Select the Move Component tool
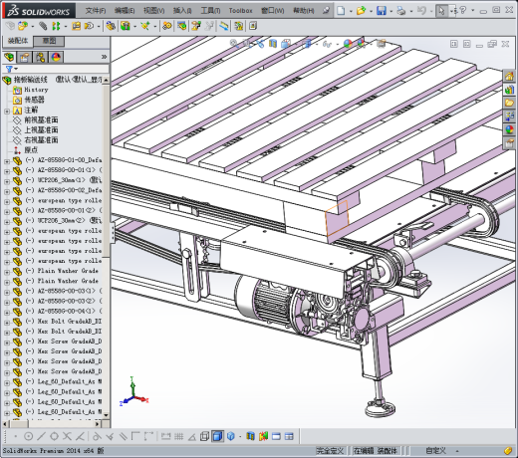Screen dimensions: 518x458 tap(89, 26)
